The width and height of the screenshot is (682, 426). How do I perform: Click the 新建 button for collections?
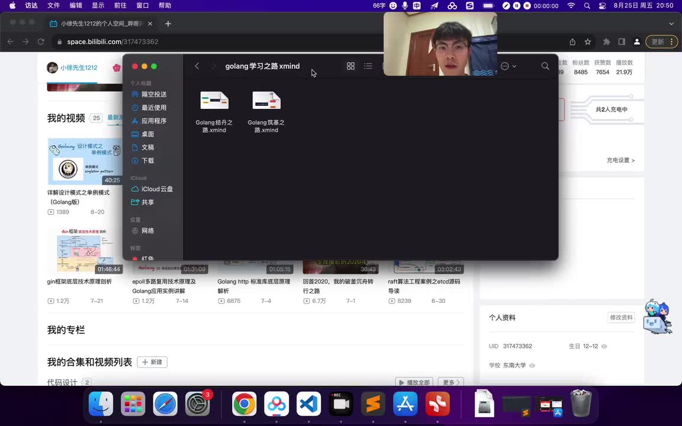(152, 362)
